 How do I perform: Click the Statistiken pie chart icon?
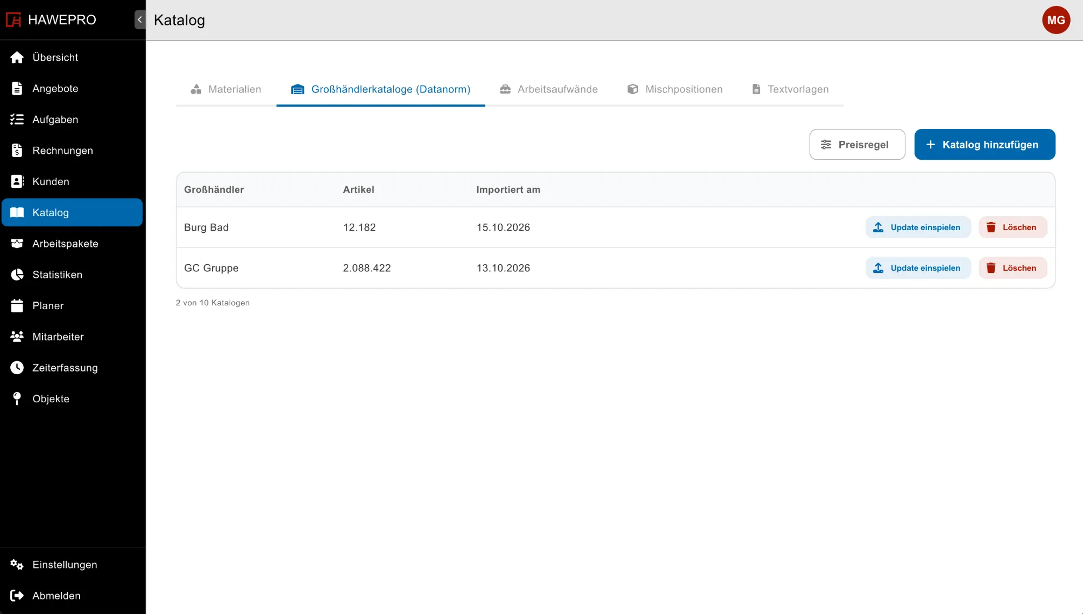[x=17, y=275]
